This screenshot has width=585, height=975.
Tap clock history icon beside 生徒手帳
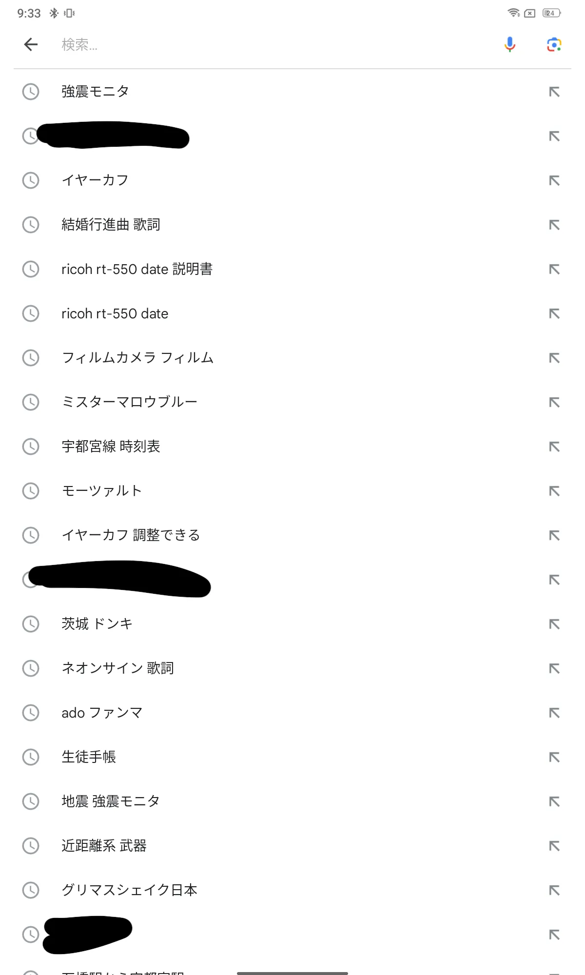31,757
